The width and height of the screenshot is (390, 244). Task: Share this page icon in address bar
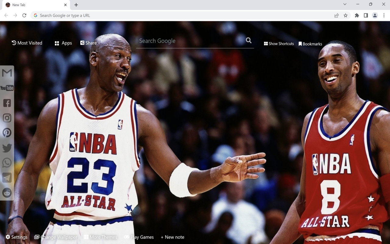pos(336,16)
